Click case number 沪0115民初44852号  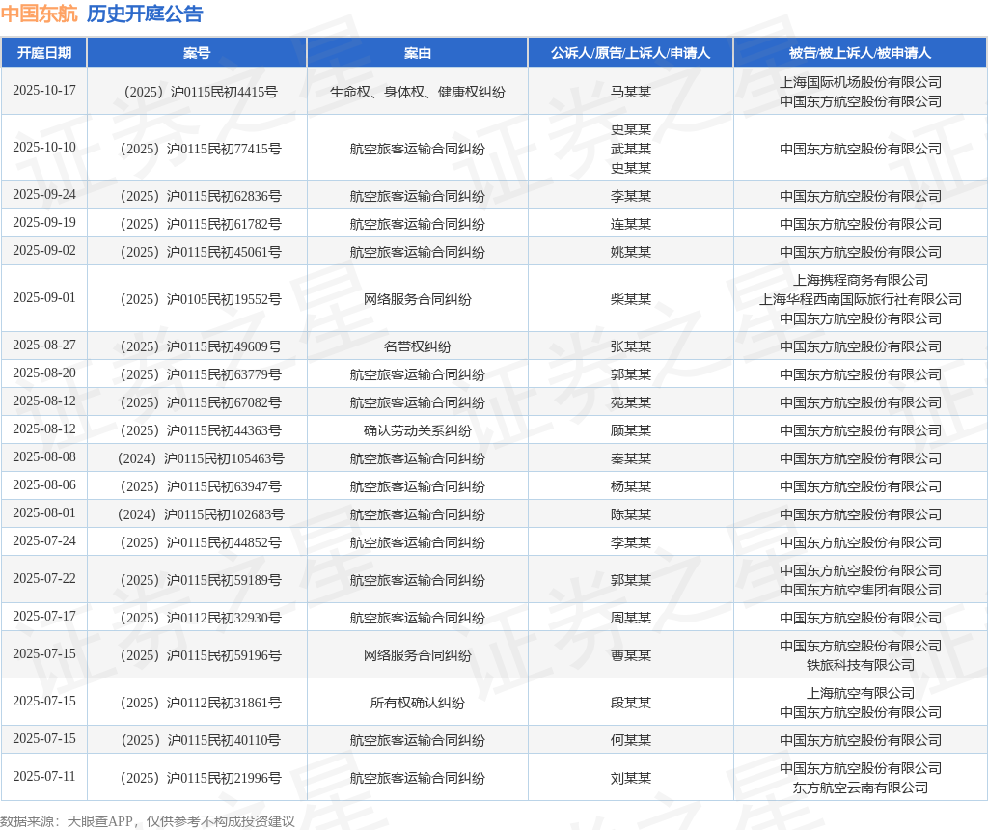pos(201,542)
